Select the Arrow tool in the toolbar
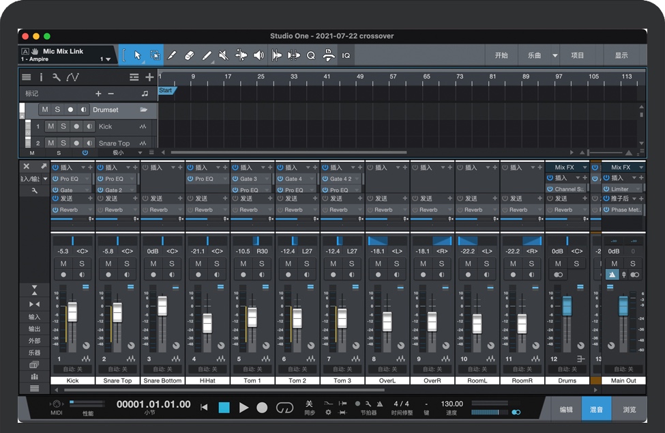Screen dimensions: 665x433 tap(138, 55)
